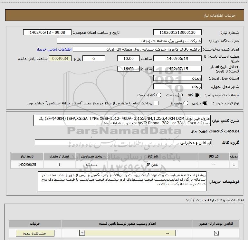Click the شهر محل تحویل field زنجان
Image resolution: width=248 pixels, height=240 pixels.
(x=177, y=87)
